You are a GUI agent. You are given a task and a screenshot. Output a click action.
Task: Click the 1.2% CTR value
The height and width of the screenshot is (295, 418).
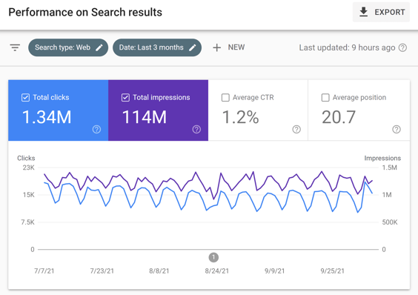[240, 117]
